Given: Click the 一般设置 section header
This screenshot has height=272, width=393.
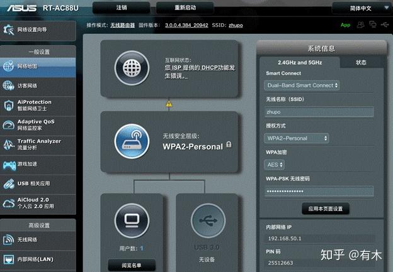Looking at the screenshot, I should [x=39, y=52].
